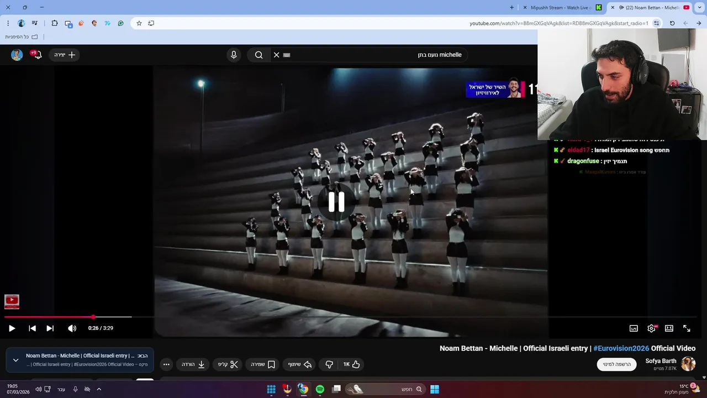Screen dimensions: 707x398
Task: Click the Israel Eurovision song banner on video
Action: point(495,90)
